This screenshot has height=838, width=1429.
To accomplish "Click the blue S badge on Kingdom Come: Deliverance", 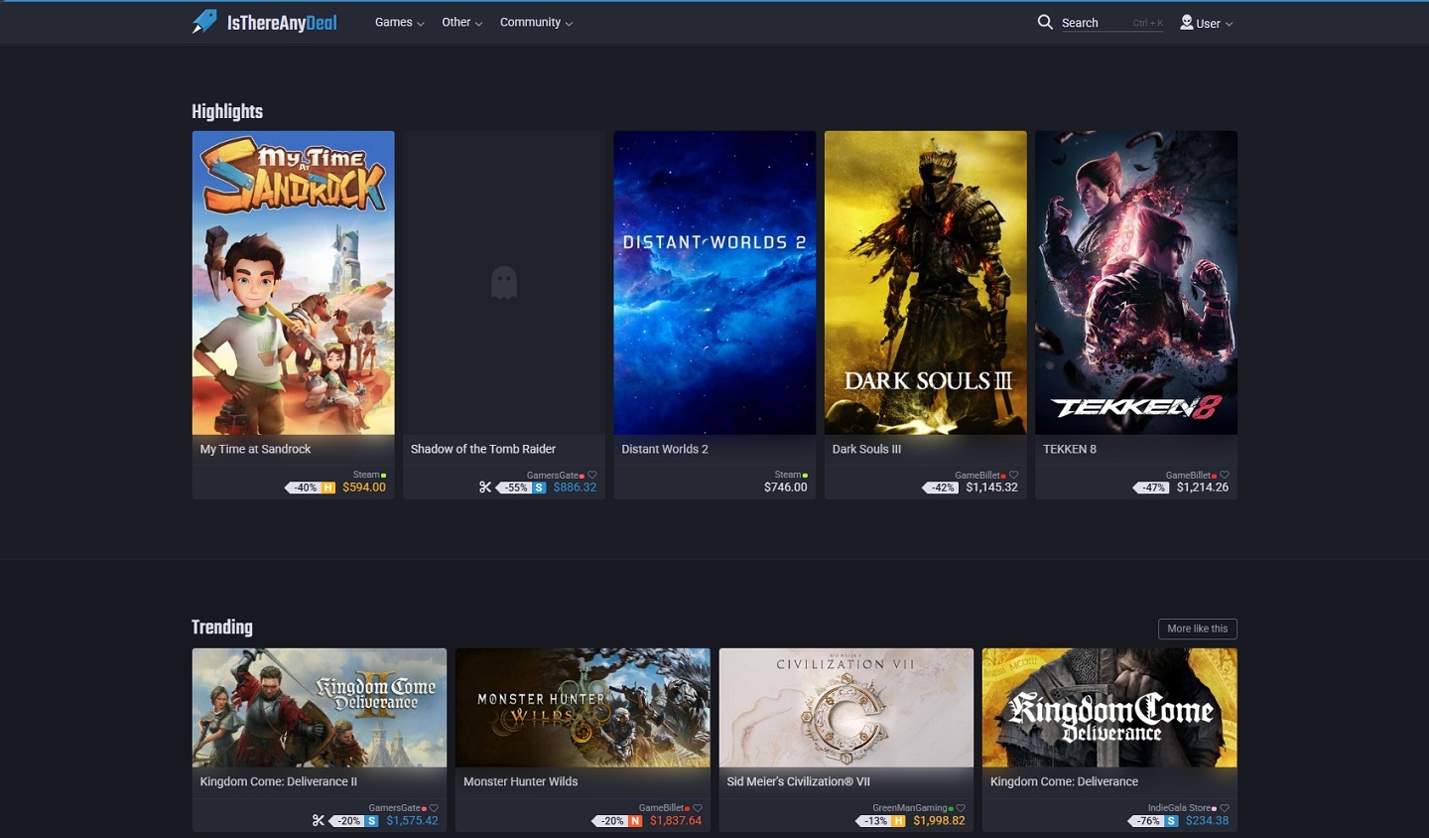I will coord(1172,821).
